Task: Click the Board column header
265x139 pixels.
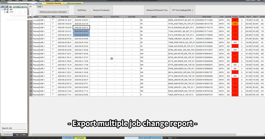Action: coord(154,17)
